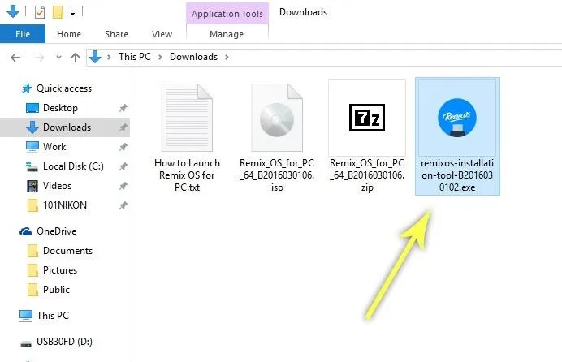
Task: Click the Forward navigation arrow
Action: point(40,58)
